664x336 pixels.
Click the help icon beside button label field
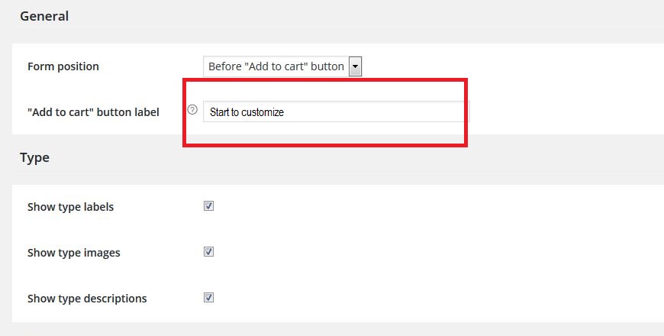coord(192,110)
